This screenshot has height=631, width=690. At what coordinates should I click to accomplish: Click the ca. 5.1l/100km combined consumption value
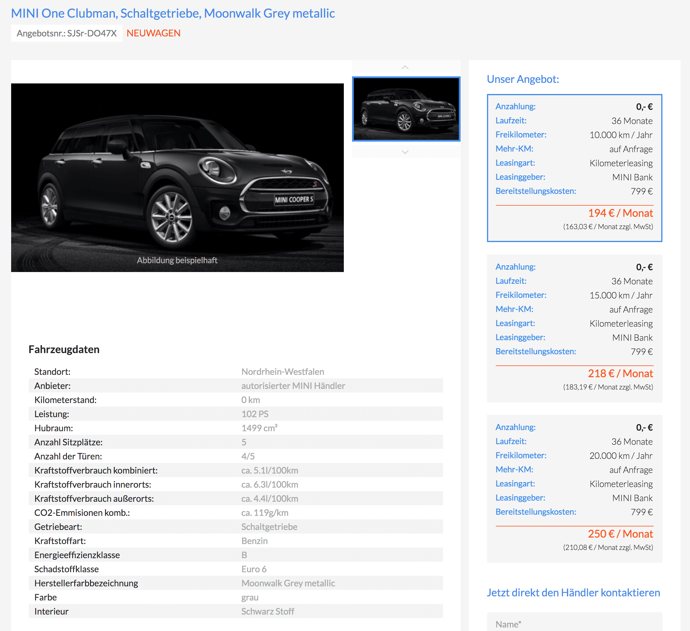(270, 470)
